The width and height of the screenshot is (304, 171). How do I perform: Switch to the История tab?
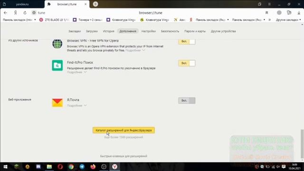[109, 31]
